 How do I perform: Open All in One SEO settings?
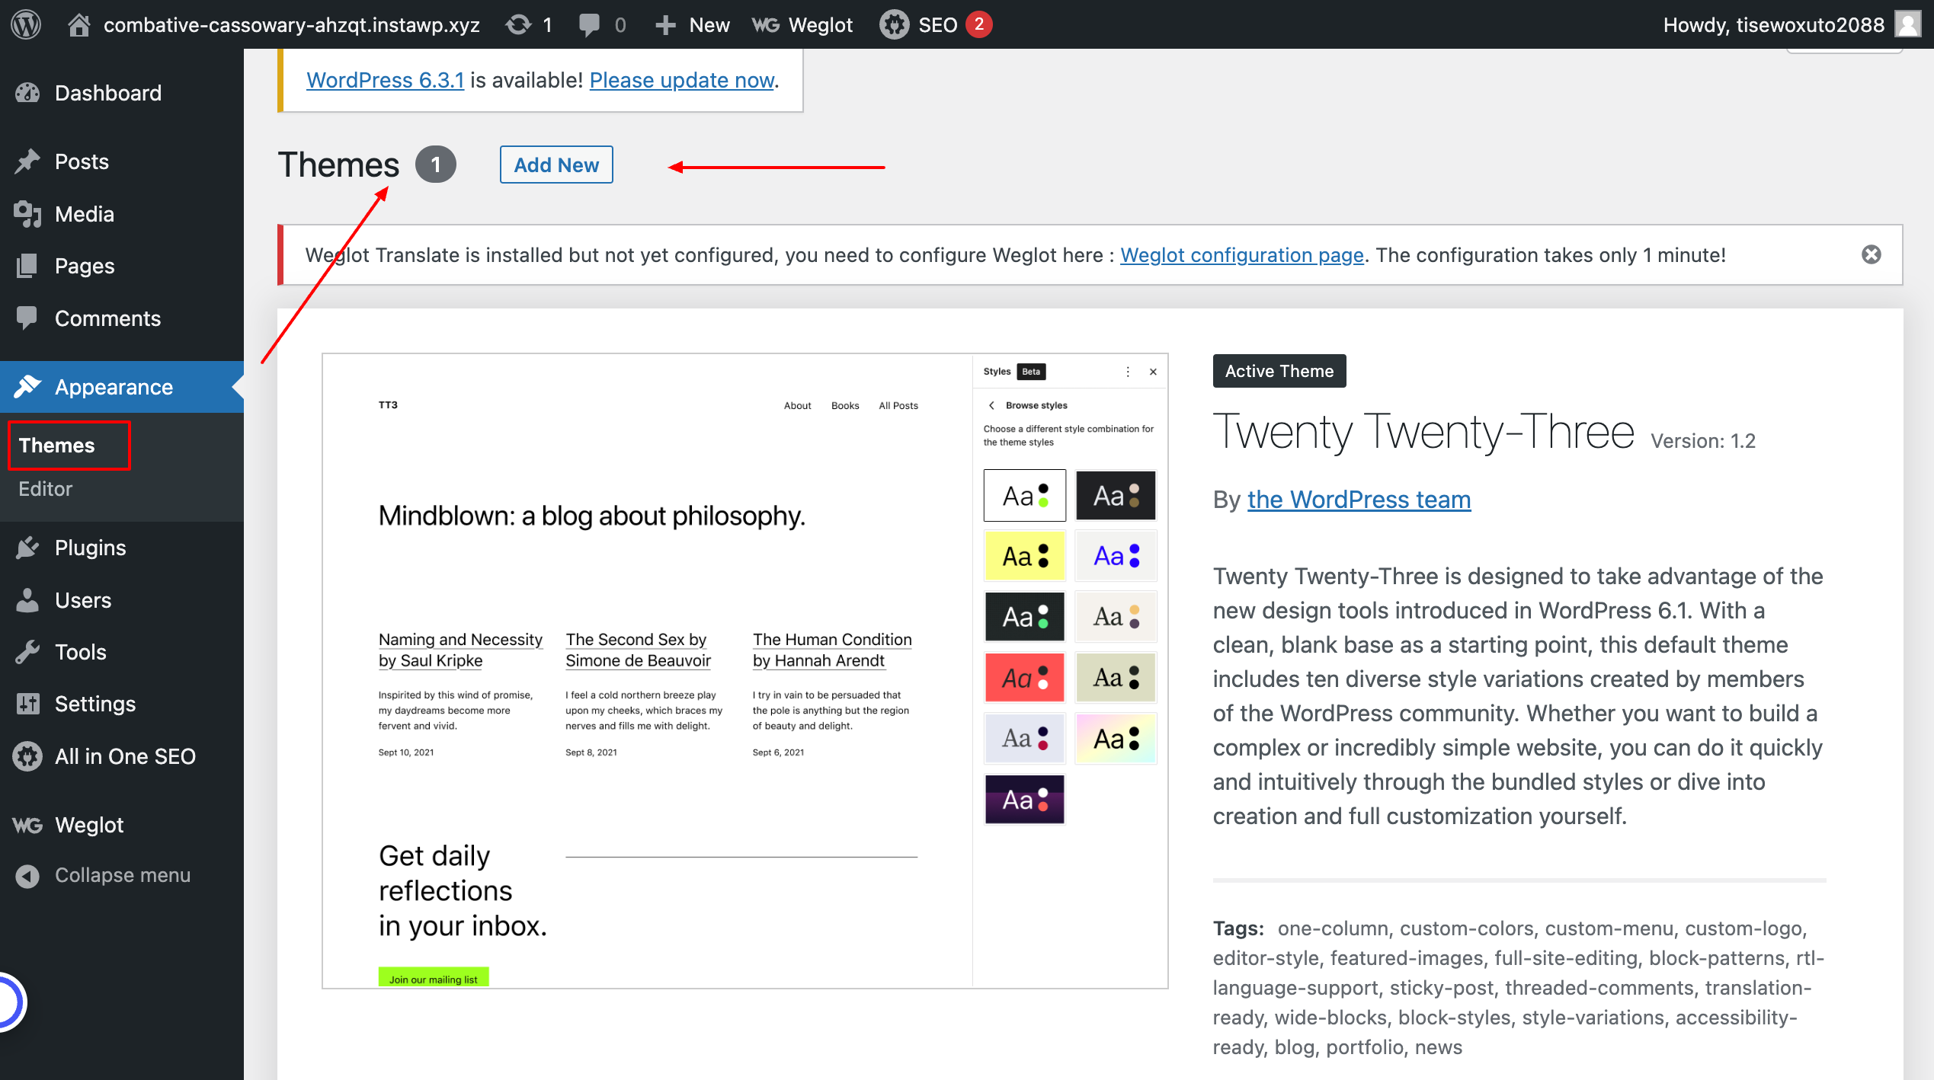click(124, 756)
